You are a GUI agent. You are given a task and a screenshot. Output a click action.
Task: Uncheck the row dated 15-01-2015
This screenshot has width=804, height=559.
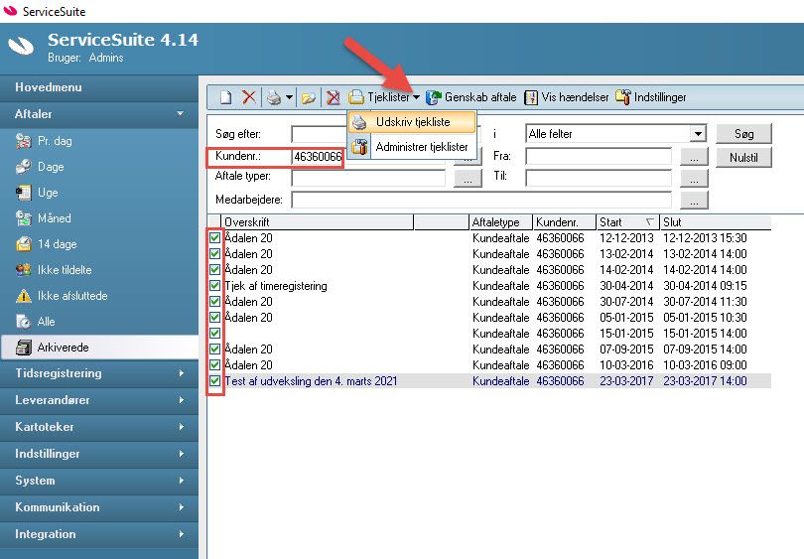[x=214, y=334]
